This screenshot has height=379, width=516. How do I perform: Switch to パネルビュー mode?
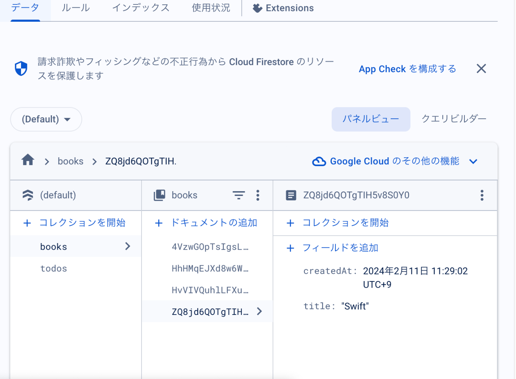pos(370,119)
